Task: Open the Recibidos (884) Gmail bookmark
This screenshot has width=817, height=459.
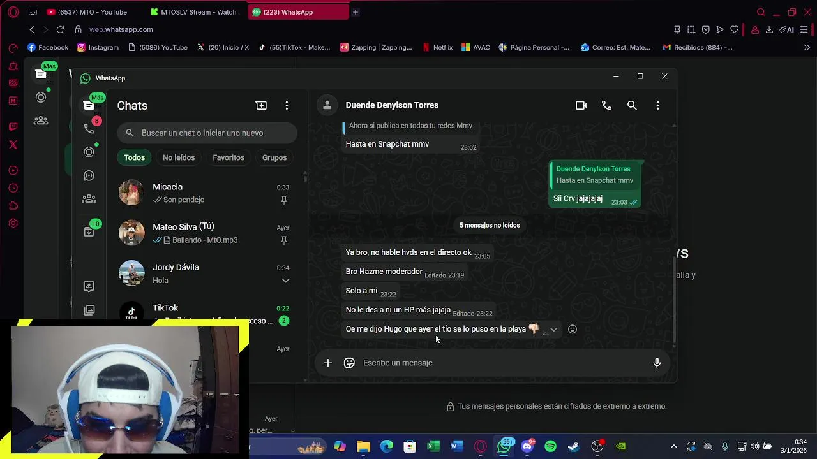Action: tap(698, 47)
